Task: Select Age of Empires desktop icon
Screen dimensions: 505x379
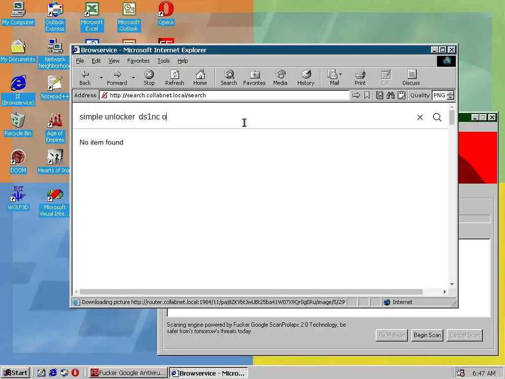Action: point(55,128)
